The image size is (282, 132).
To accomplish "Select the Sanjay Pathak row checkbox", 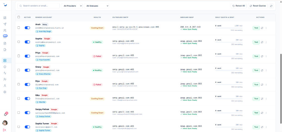I will 19,112.
